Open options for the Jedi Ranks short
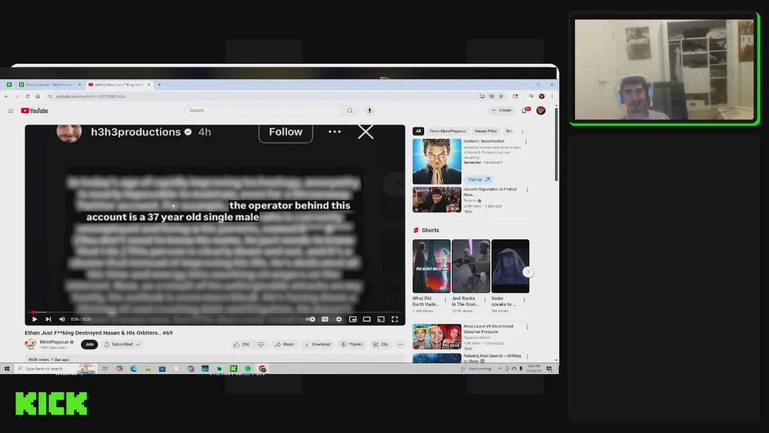This screenshot has width=769, height=433. click(x=484, y=300)
